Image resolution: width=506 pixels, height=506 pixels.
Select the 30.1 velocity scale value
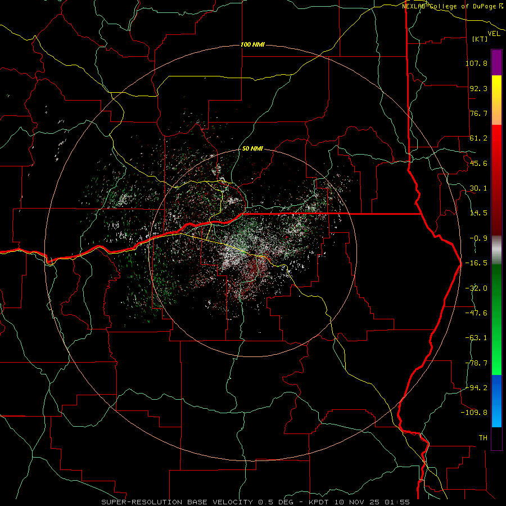(x=478, y=188)
